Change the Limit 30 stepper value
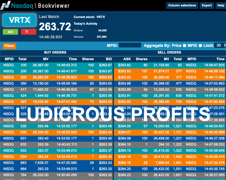 click(220, 45)
